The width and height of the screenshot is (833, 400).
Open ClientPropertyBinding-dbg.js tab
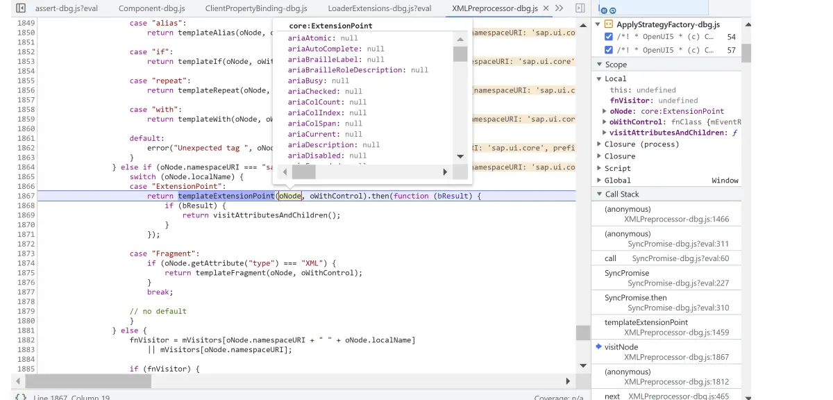click(x=256, y=8)
